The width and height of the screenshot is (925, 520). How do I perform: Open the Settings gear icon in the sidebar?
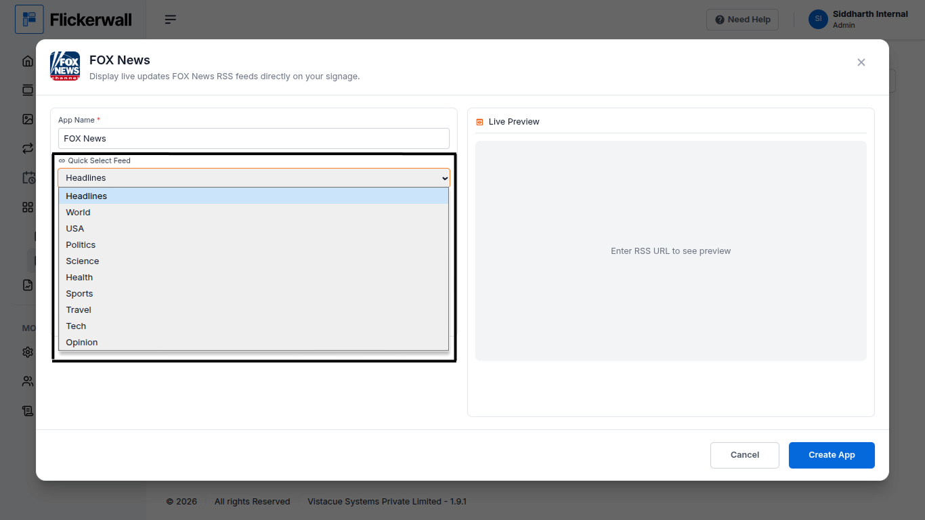point(28,352)
